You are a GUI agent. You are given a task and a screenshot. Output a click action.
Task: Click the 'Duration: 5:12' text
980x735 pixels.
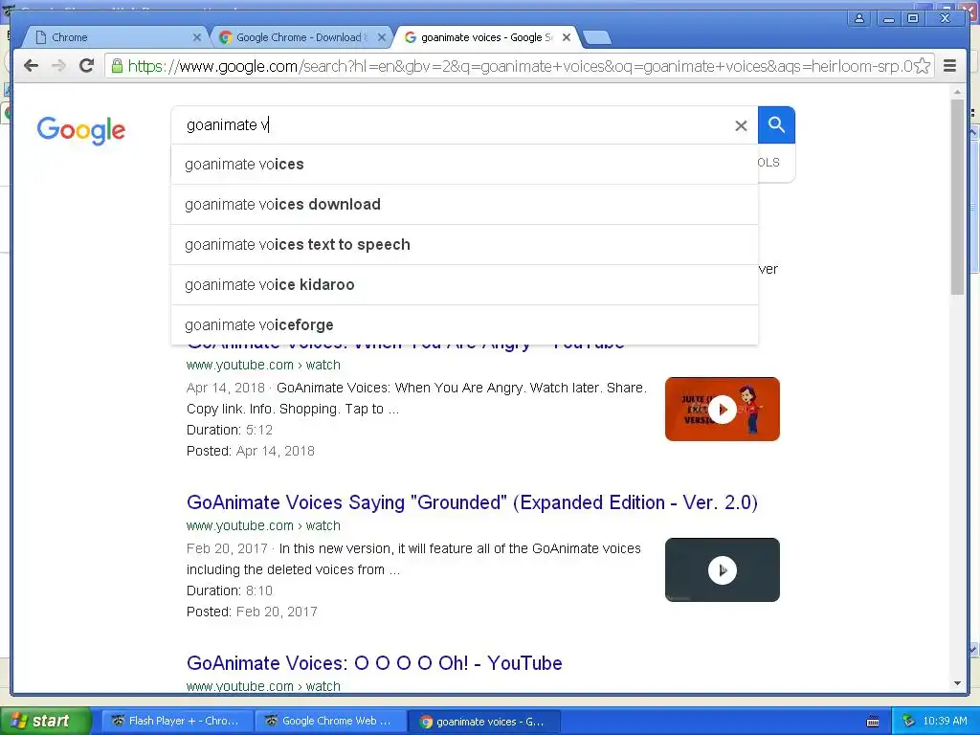tap(230, 430)
